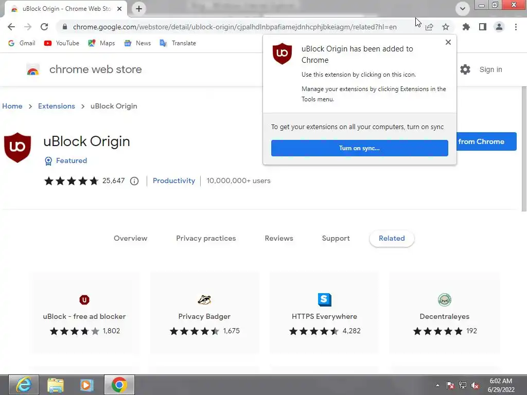The height and width of the screenshot is (395, 527).
Task: Go back to the previous page
Action: pyautogui.click(x=11, y=27)
